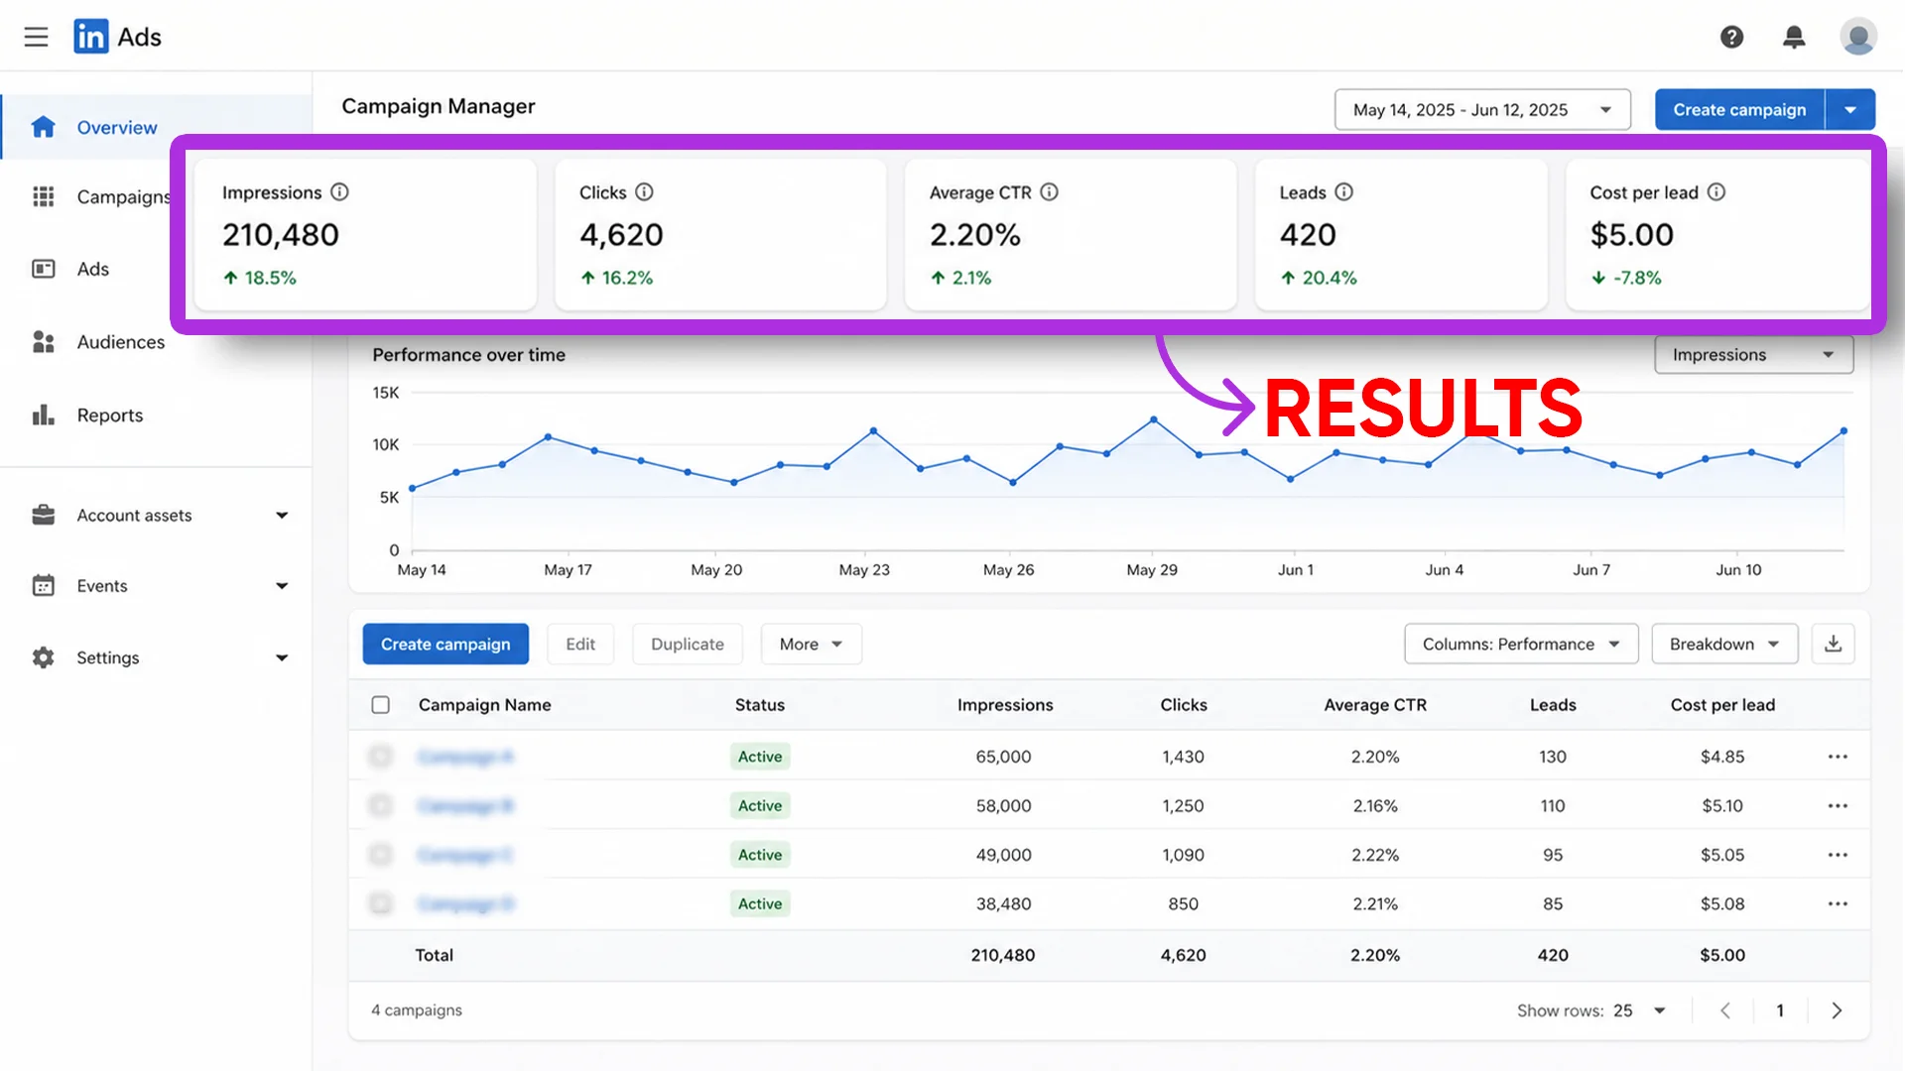
Task: Go to Audiences in the sidebar
Action: coord(99,342)
